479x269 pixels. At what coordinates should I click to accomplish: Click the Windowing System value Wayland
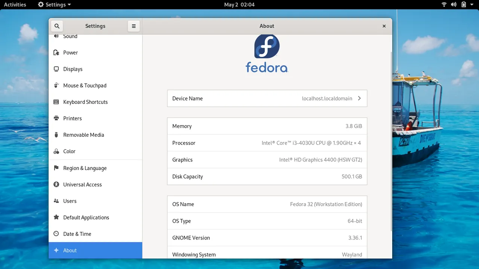click(352, 255)
